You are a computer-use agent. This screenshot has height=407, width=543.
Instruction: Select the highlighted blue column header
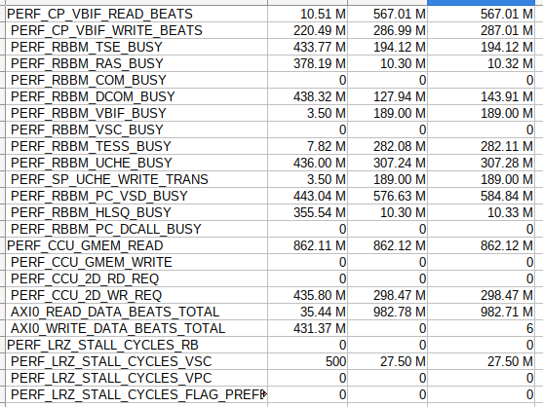click(x=482, y=2)
